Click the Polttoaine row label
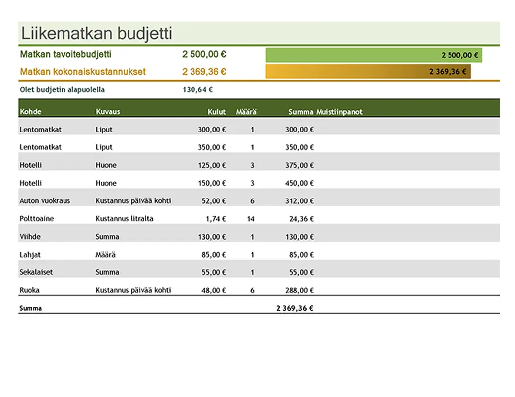Image resolution: width=515 pixels, height=397 pixels. click(x=37, y=219)
